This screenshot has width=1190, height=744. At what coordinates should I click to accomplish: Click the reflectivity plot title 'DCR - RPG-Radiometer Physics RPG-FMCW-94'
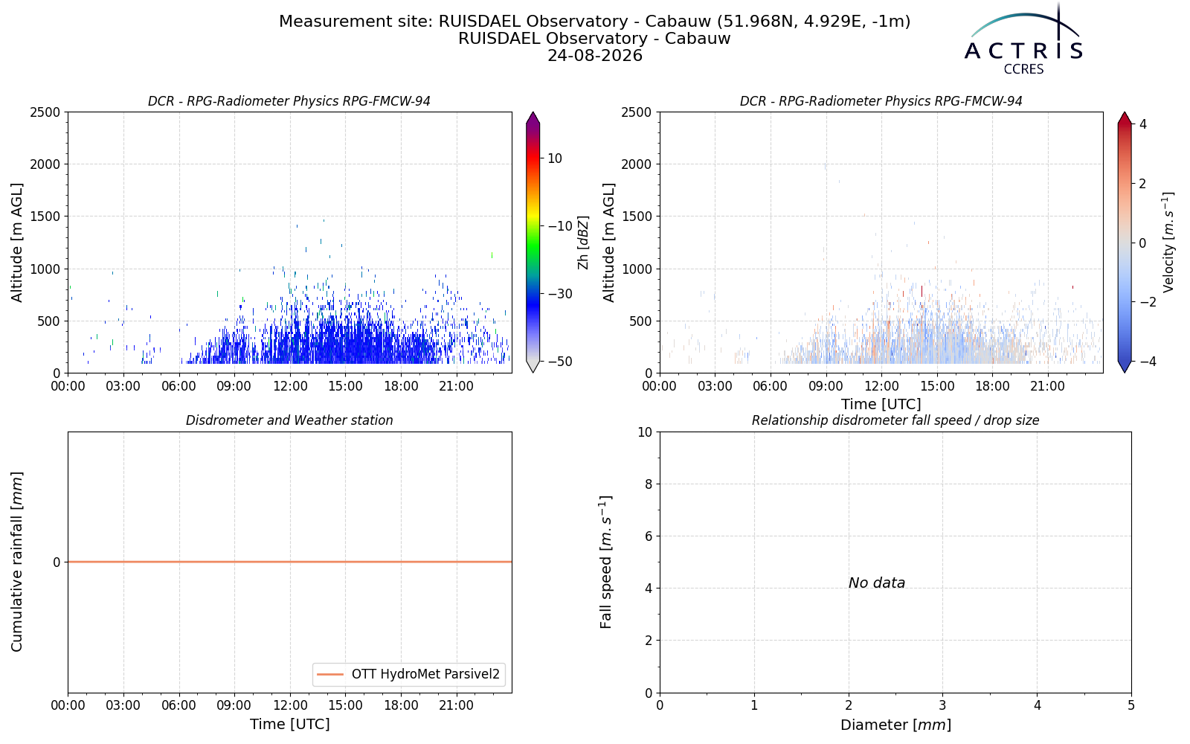[289, 101]
